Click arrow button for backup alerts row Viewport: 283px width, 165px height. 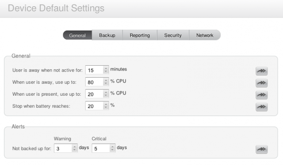coord(261,149)
